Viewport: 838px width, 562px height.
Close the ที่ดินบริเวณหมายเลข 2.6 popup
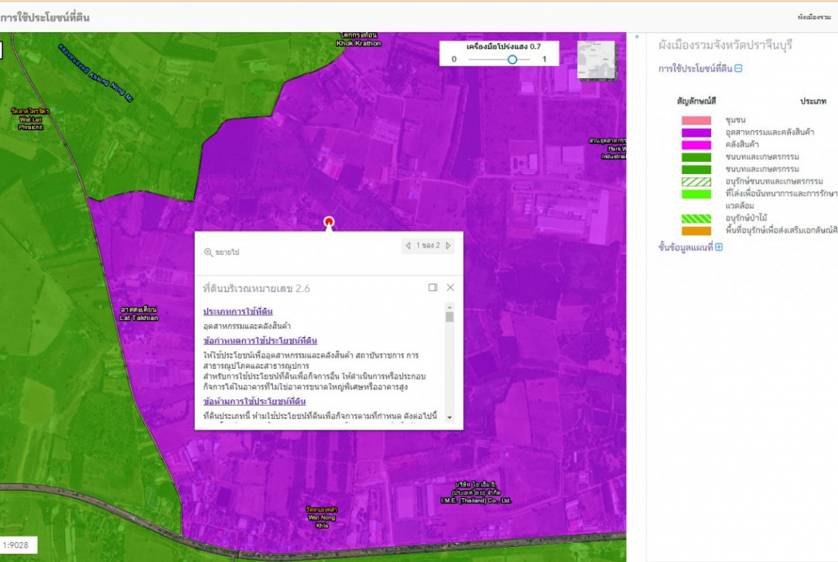coord(451,287)
